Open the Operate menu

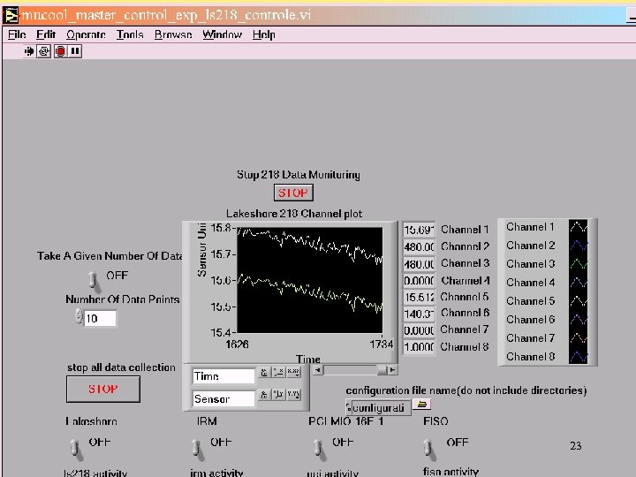tap(86, 34)
